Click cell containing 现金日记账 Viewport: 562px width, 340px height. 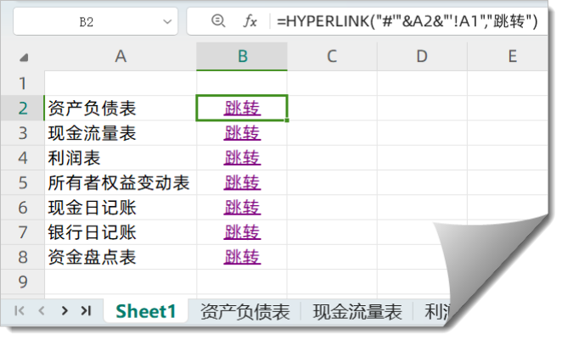click(x=121, y=207)
